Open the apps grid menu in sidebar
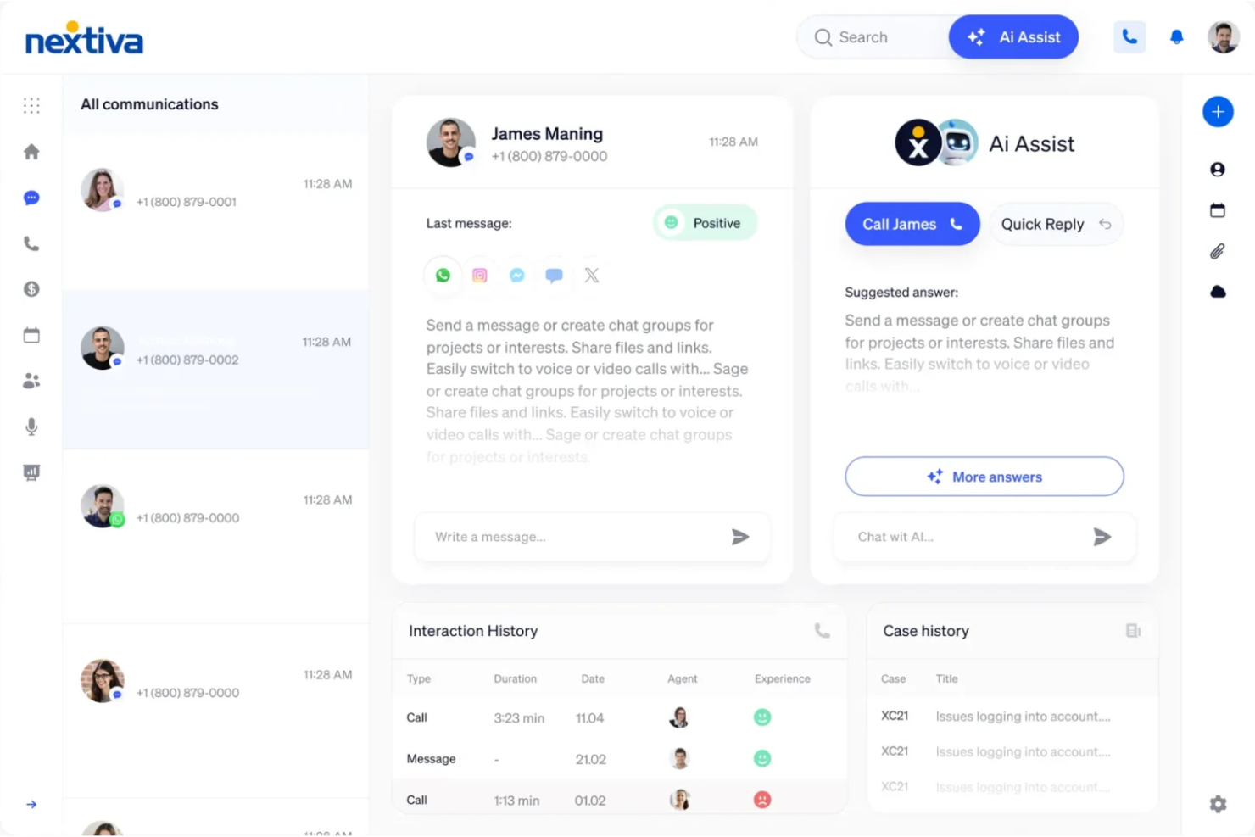This screenshot has width=1255, height=837. (x=31, y=105)
